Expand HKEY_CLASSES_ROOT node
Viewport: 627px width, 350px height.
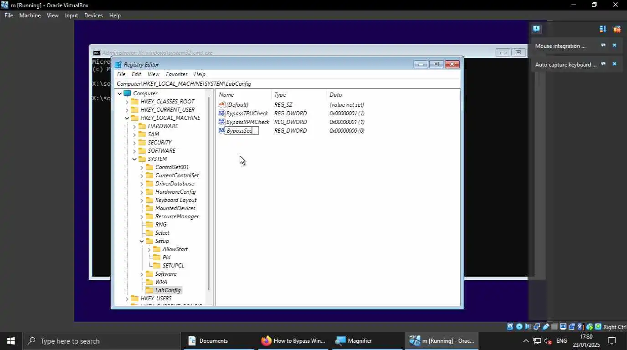click(127, 102)
